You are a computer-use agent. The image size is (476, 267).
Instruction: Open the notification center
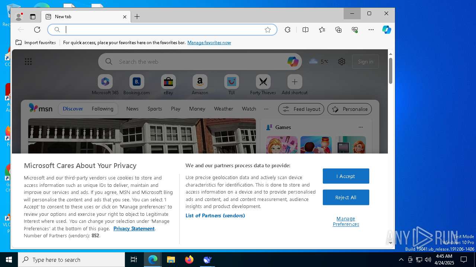(464, 260)
